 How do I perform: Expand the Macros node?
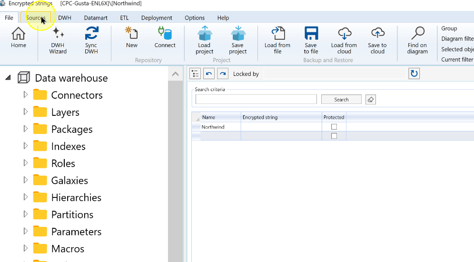click(x=25, y=248)
